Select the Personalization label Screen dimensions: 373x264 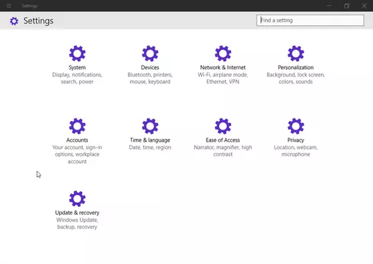pos(296,67)
